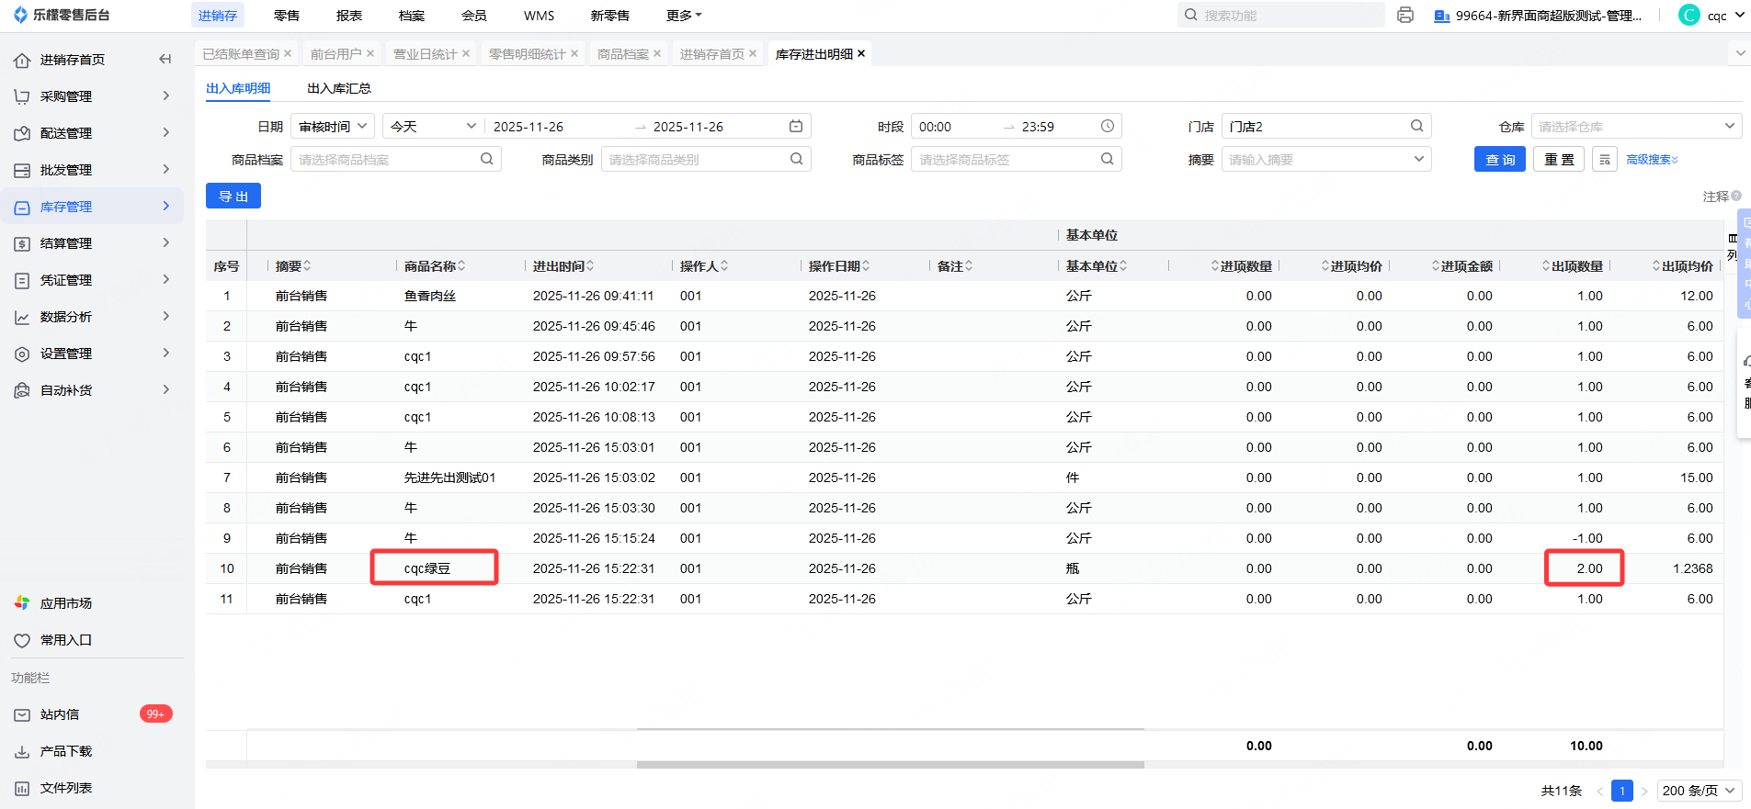Click the 查询 button
This screenshot has height=809, width=1751.
tap(1499, 160)
